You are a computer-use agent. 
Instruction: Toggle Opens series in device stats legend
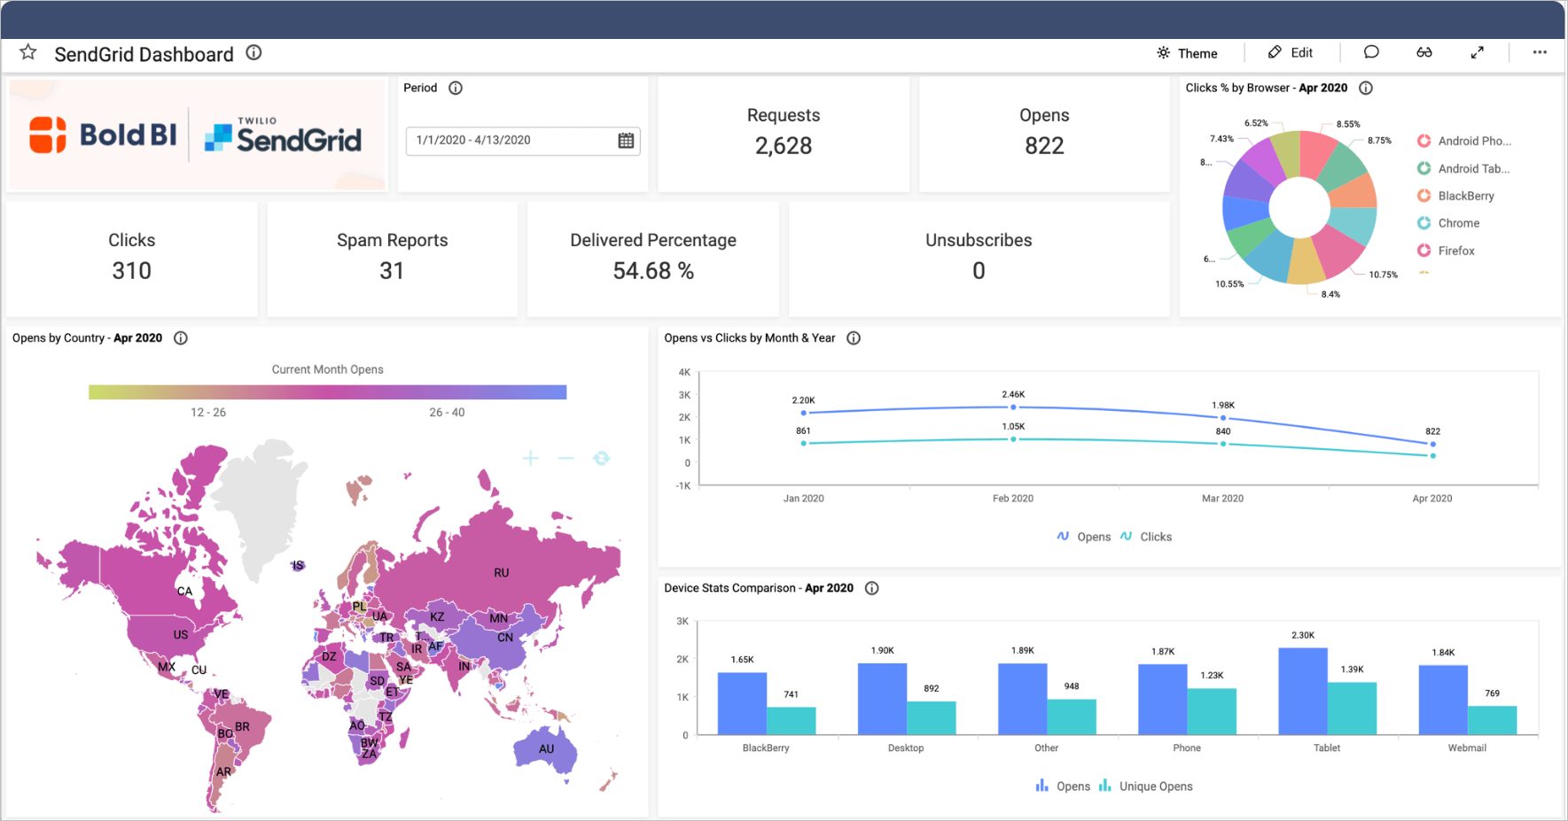[x=1063, y=786]
